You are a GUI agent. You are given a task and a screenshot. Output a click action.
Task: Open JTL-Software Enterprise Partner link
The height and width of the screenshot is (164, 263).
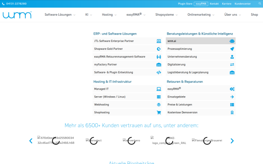pos(127,41)
